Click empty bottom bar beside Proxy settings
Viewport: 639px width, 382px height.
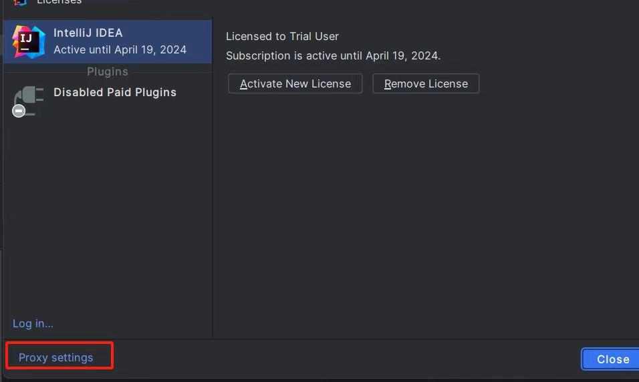coord(334,359)
